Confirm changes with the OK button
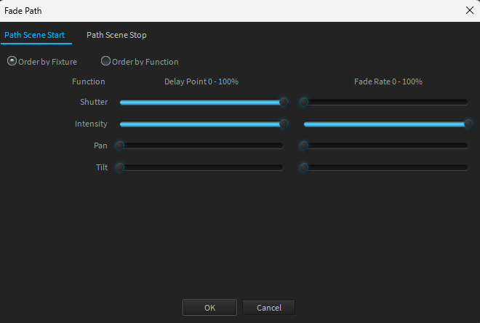The height and width of the screenshot is (323, 480). [209, 308]
